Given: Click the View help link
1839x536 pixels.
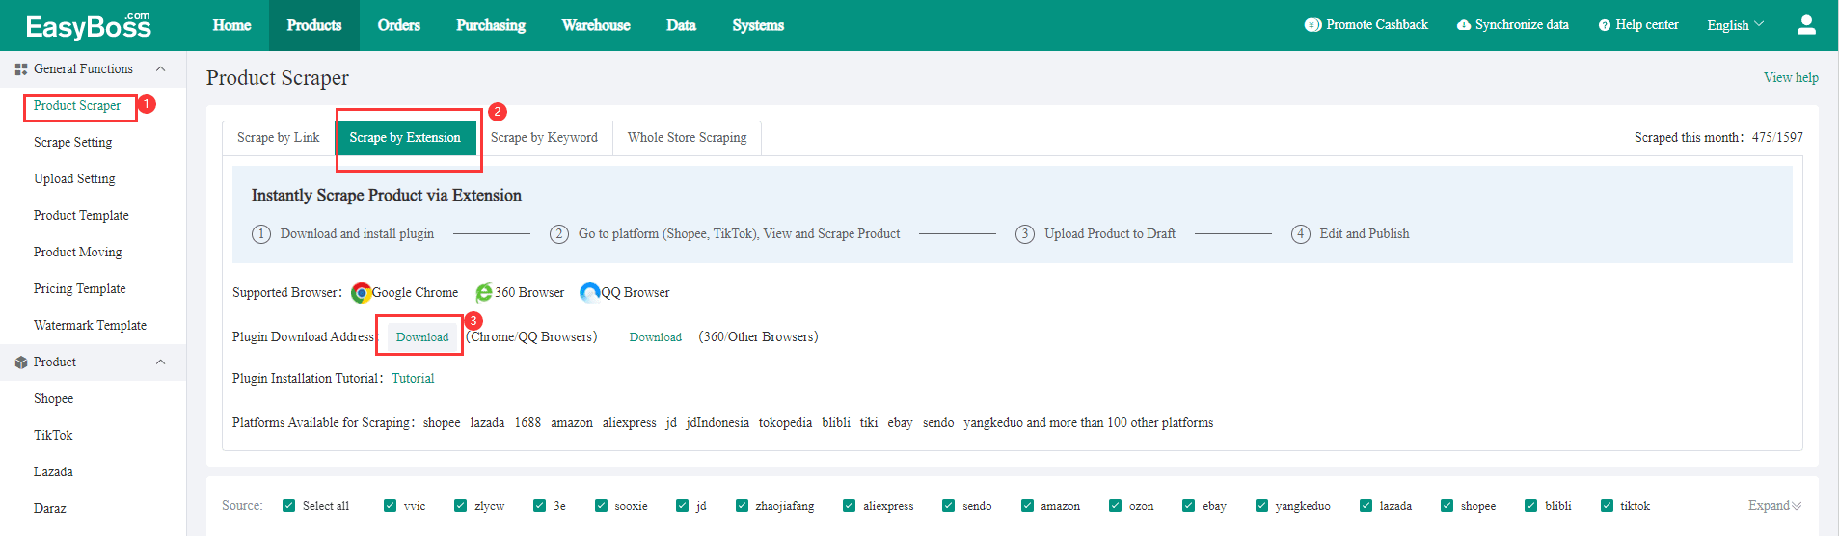Looking at the screenshot, I should pyautogui.click(x=1791, y=78).
